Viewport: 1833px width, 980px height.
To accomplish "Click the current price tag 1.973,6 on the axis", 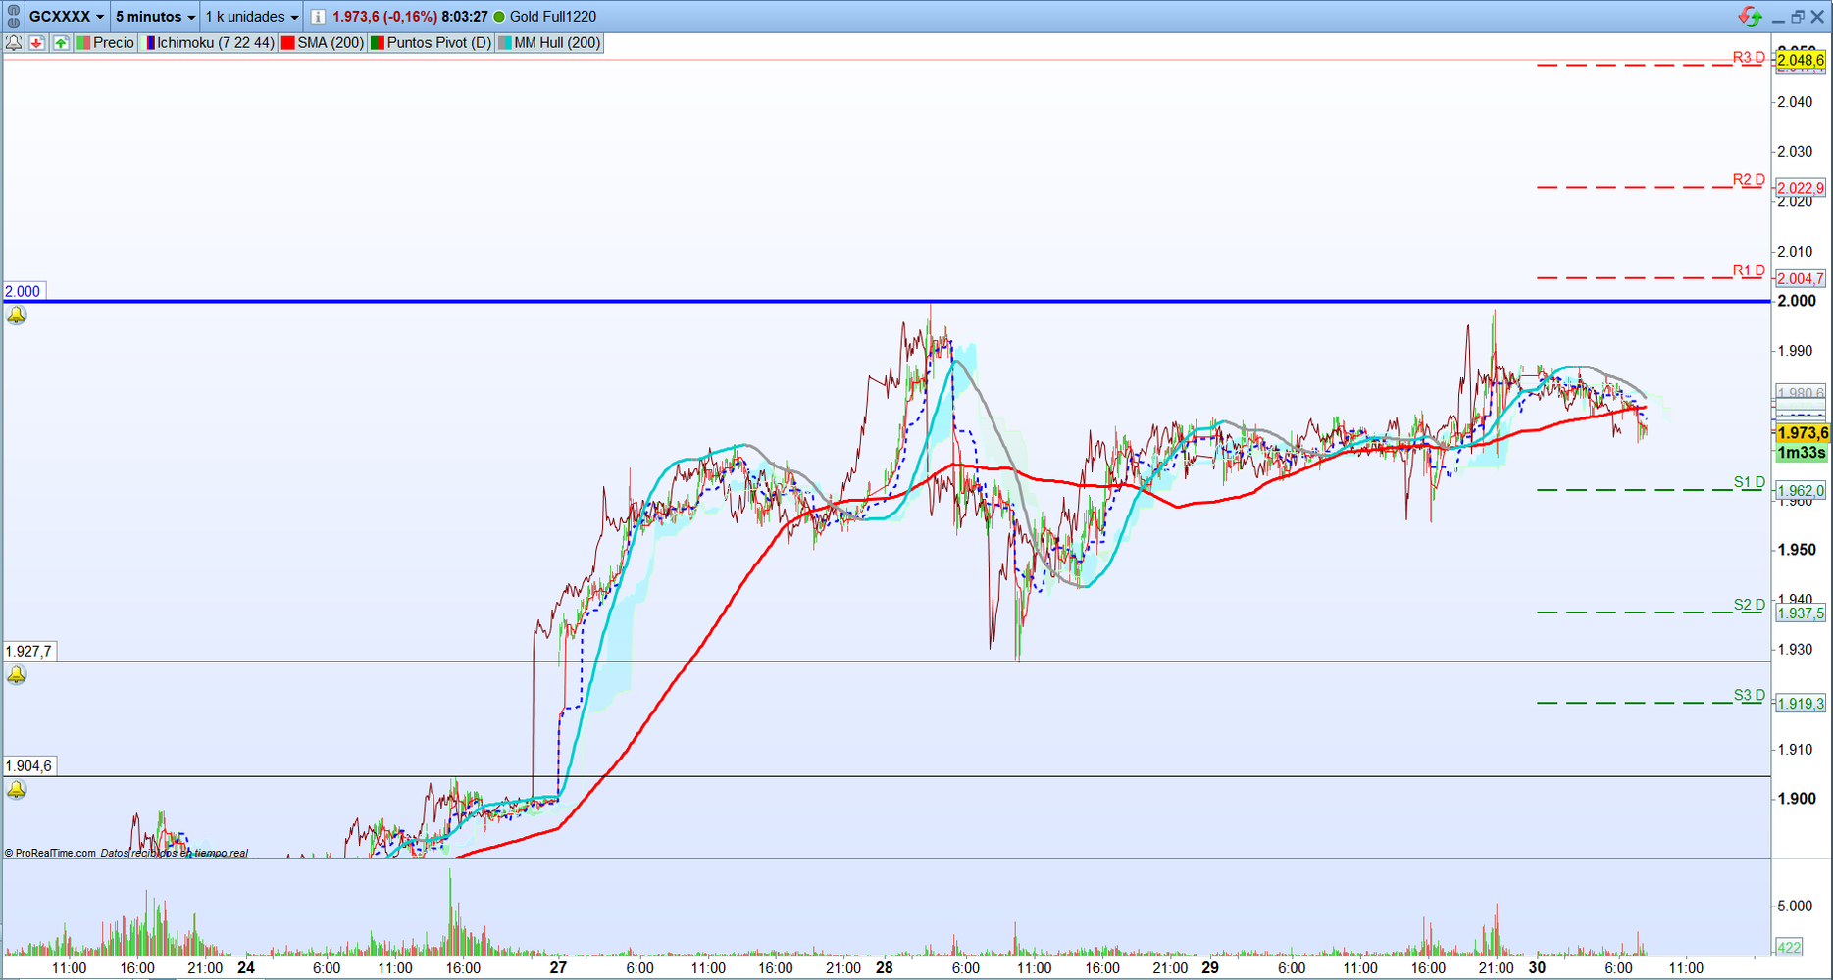I will click(1802, 433).
